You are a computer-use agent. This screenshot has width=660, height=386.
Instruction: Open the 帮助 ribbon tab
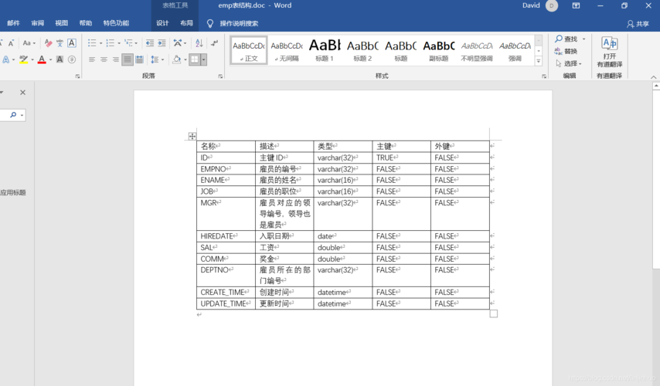pyautogui.click(x=86, y=23)
